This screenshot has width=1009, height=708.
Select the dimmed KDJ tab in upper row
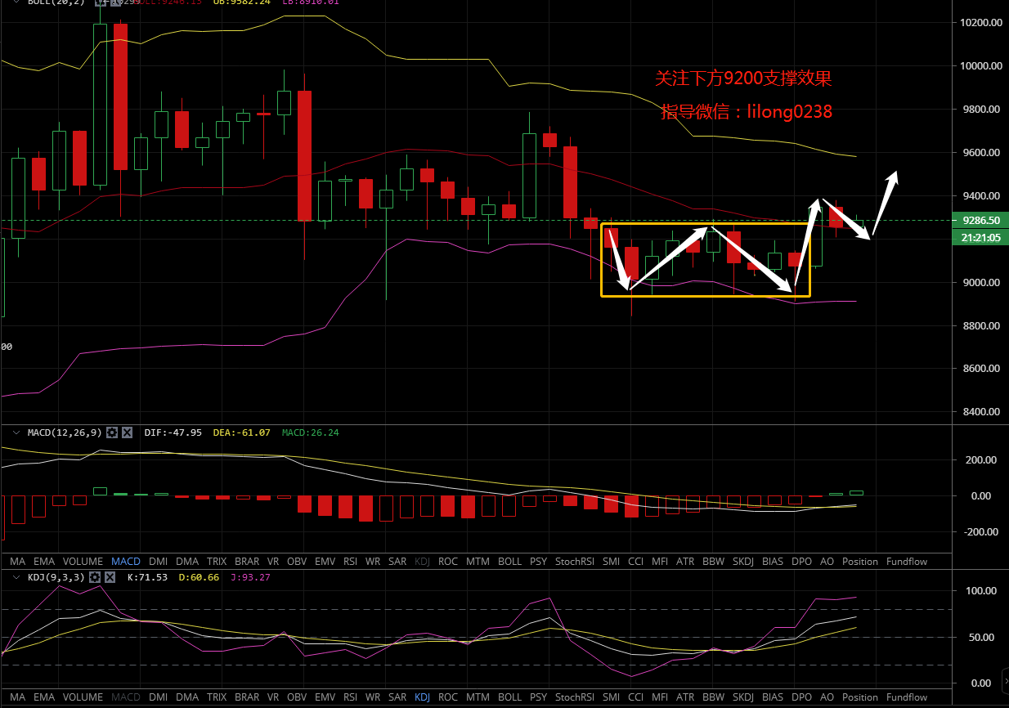pos(423,562)
